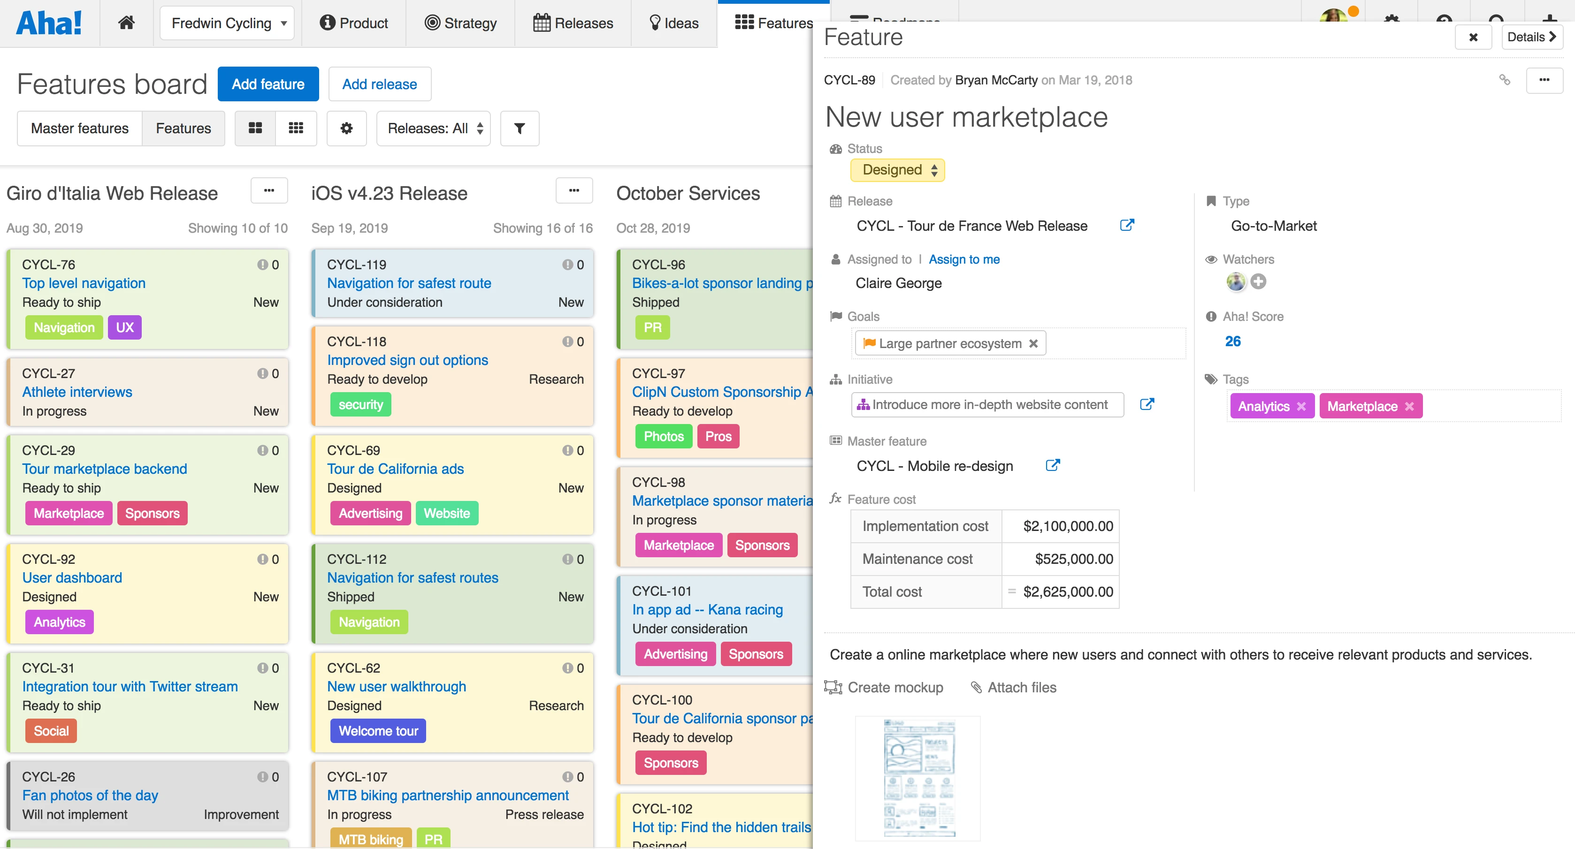Switch to the large card view

(256, 129)
